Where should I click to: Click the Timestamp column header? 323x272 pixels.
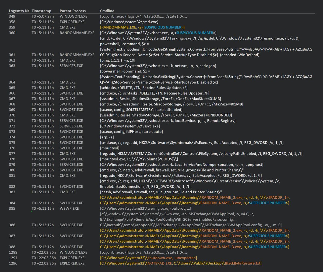coord(41,11)
